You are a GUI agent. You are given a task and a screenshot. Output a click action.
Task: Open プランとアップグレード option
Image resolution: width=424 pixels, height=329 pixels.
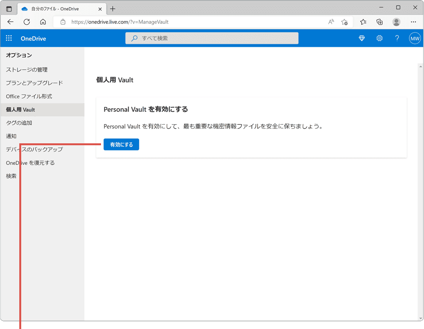(42, 83)
